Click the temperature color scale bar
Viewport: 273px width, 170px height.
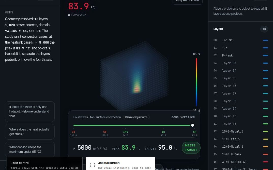[x=196, y=82]
